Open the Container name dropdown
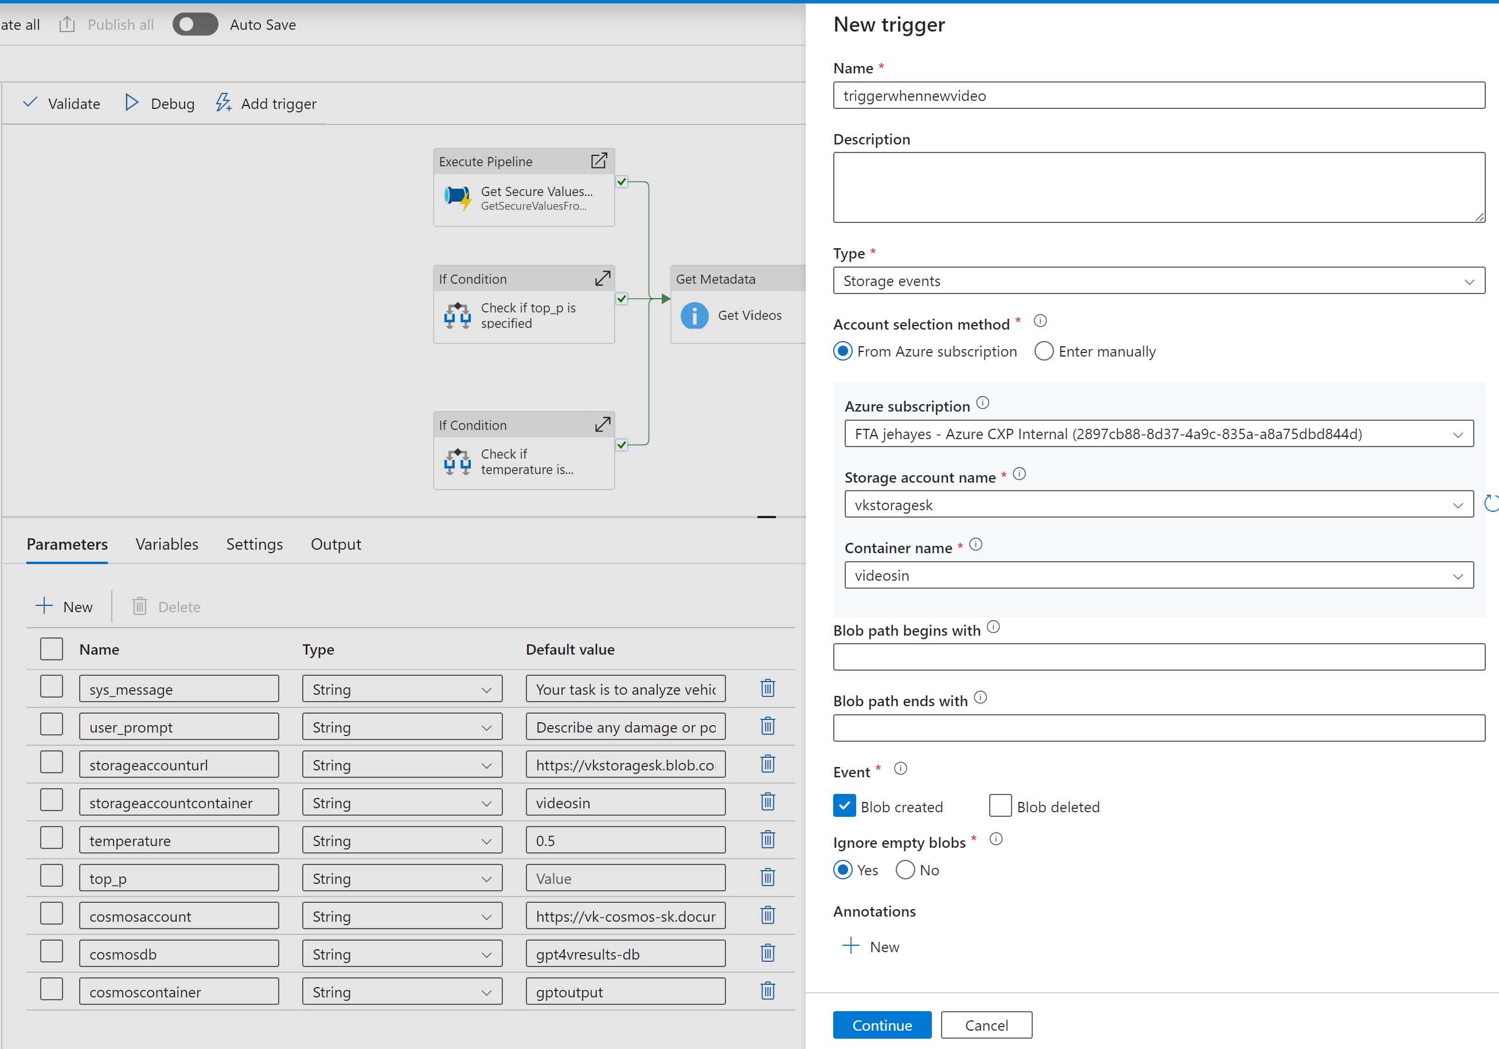This screenshot has height=1049, width=1499. [1159, 575]
